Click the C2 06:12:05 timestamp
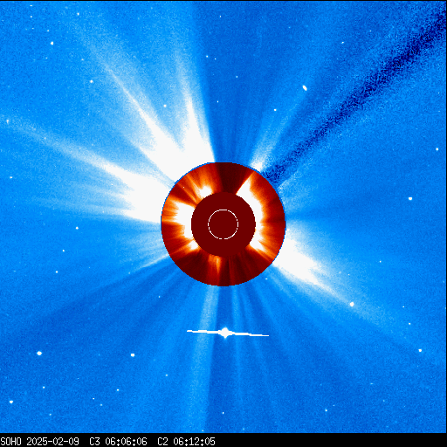Image resolution: width=447 pixels, height=447 pixels. pos(186,442)
